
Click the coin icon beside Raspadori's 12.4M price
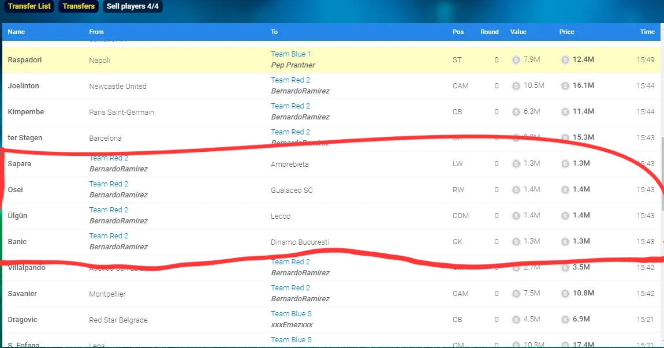coord(565,59)
